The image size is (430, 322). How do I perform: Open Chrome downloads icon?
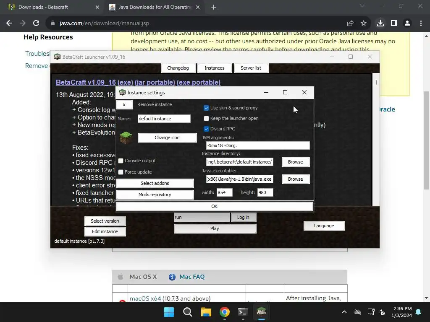(x=380, y=23)
